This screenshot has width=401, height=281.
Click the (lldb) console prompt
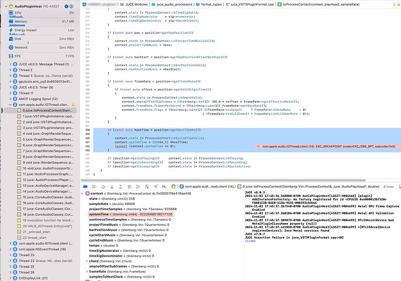250,241
